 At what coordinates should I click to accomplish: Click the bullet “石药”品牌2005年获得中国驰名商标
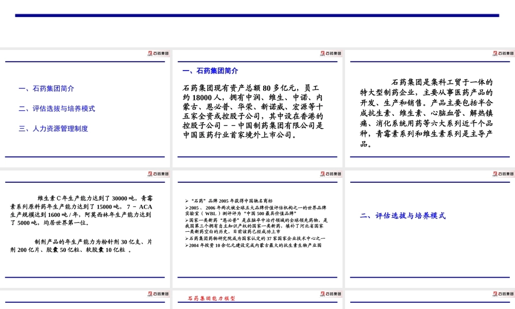[229, 201]
